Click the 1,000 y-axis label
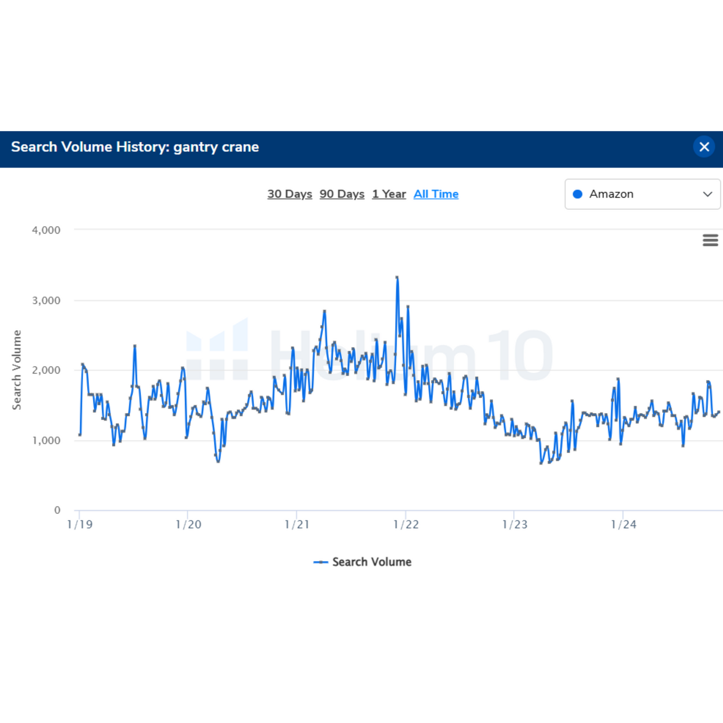This screenshot has width=723, height=723. pyautogui.click(x=46, y=440)
